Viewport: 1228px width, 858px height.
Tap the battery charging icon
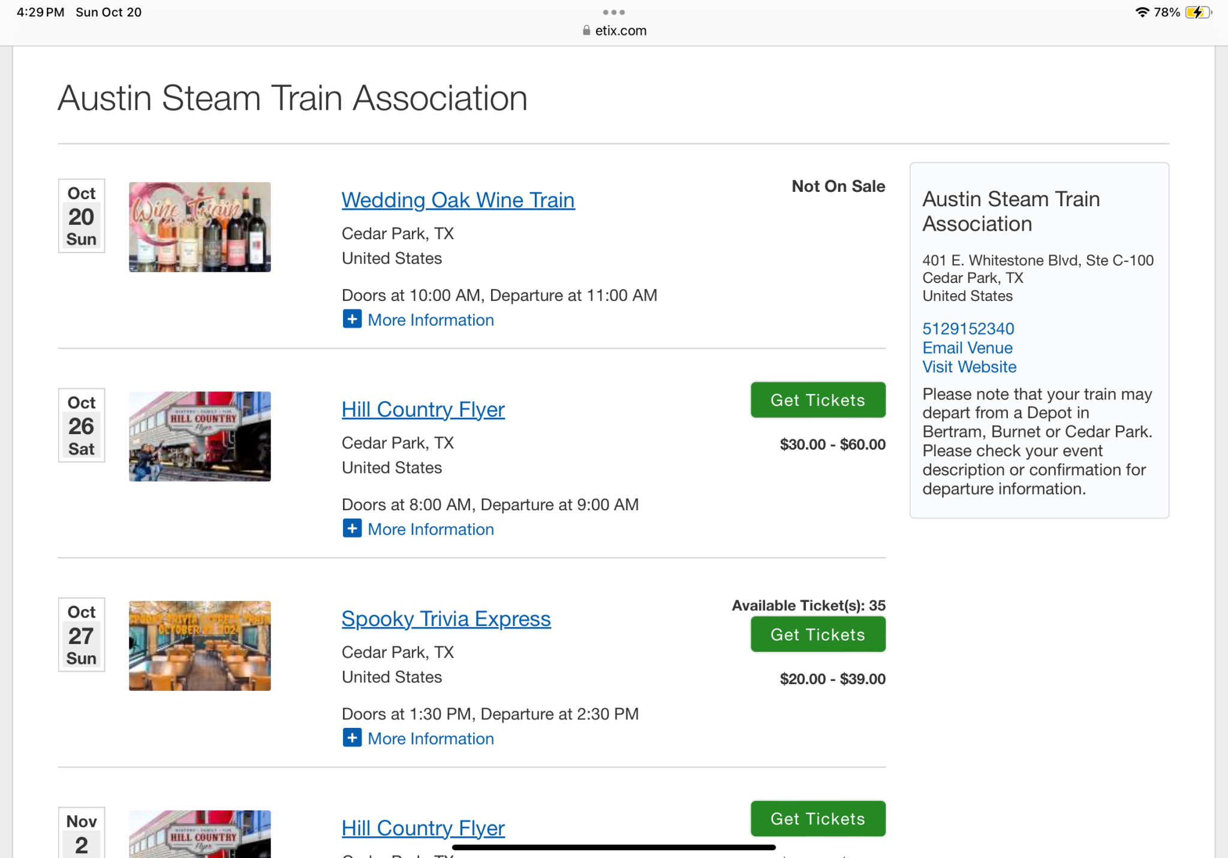(x=1198, y=12)
